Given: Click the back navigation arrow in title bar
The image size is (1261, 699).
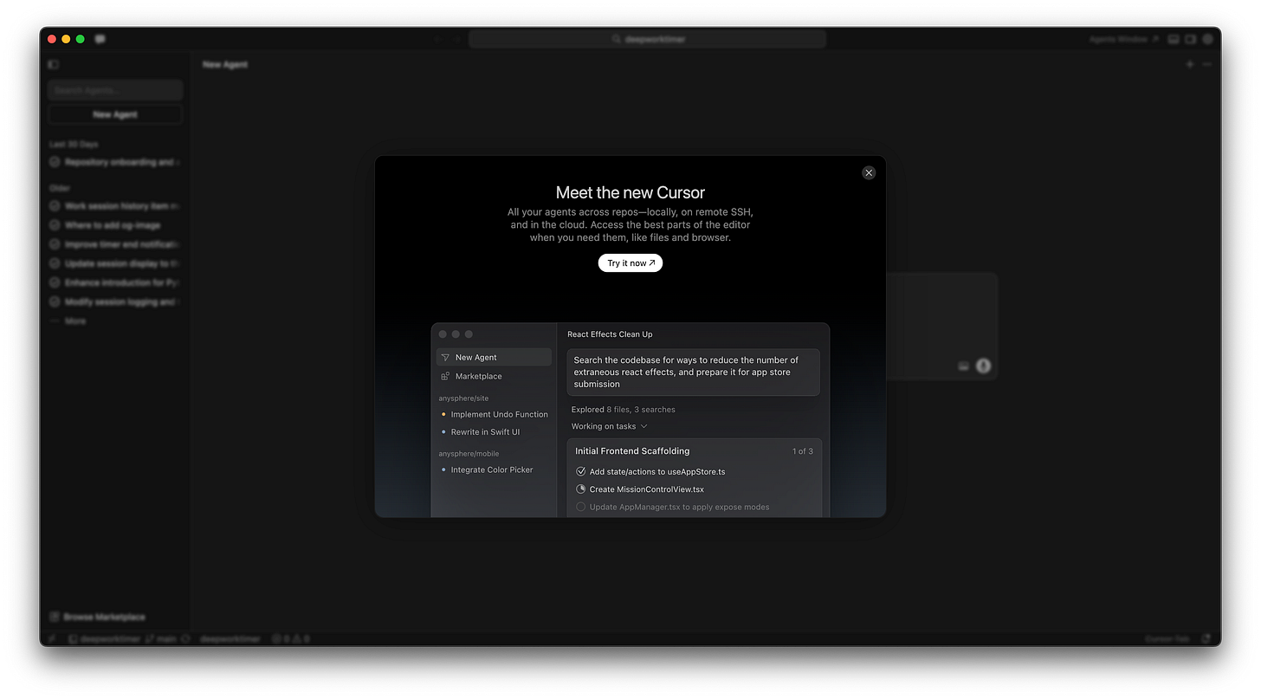Looking at the screenshot, I should click(x=437, y=39).
